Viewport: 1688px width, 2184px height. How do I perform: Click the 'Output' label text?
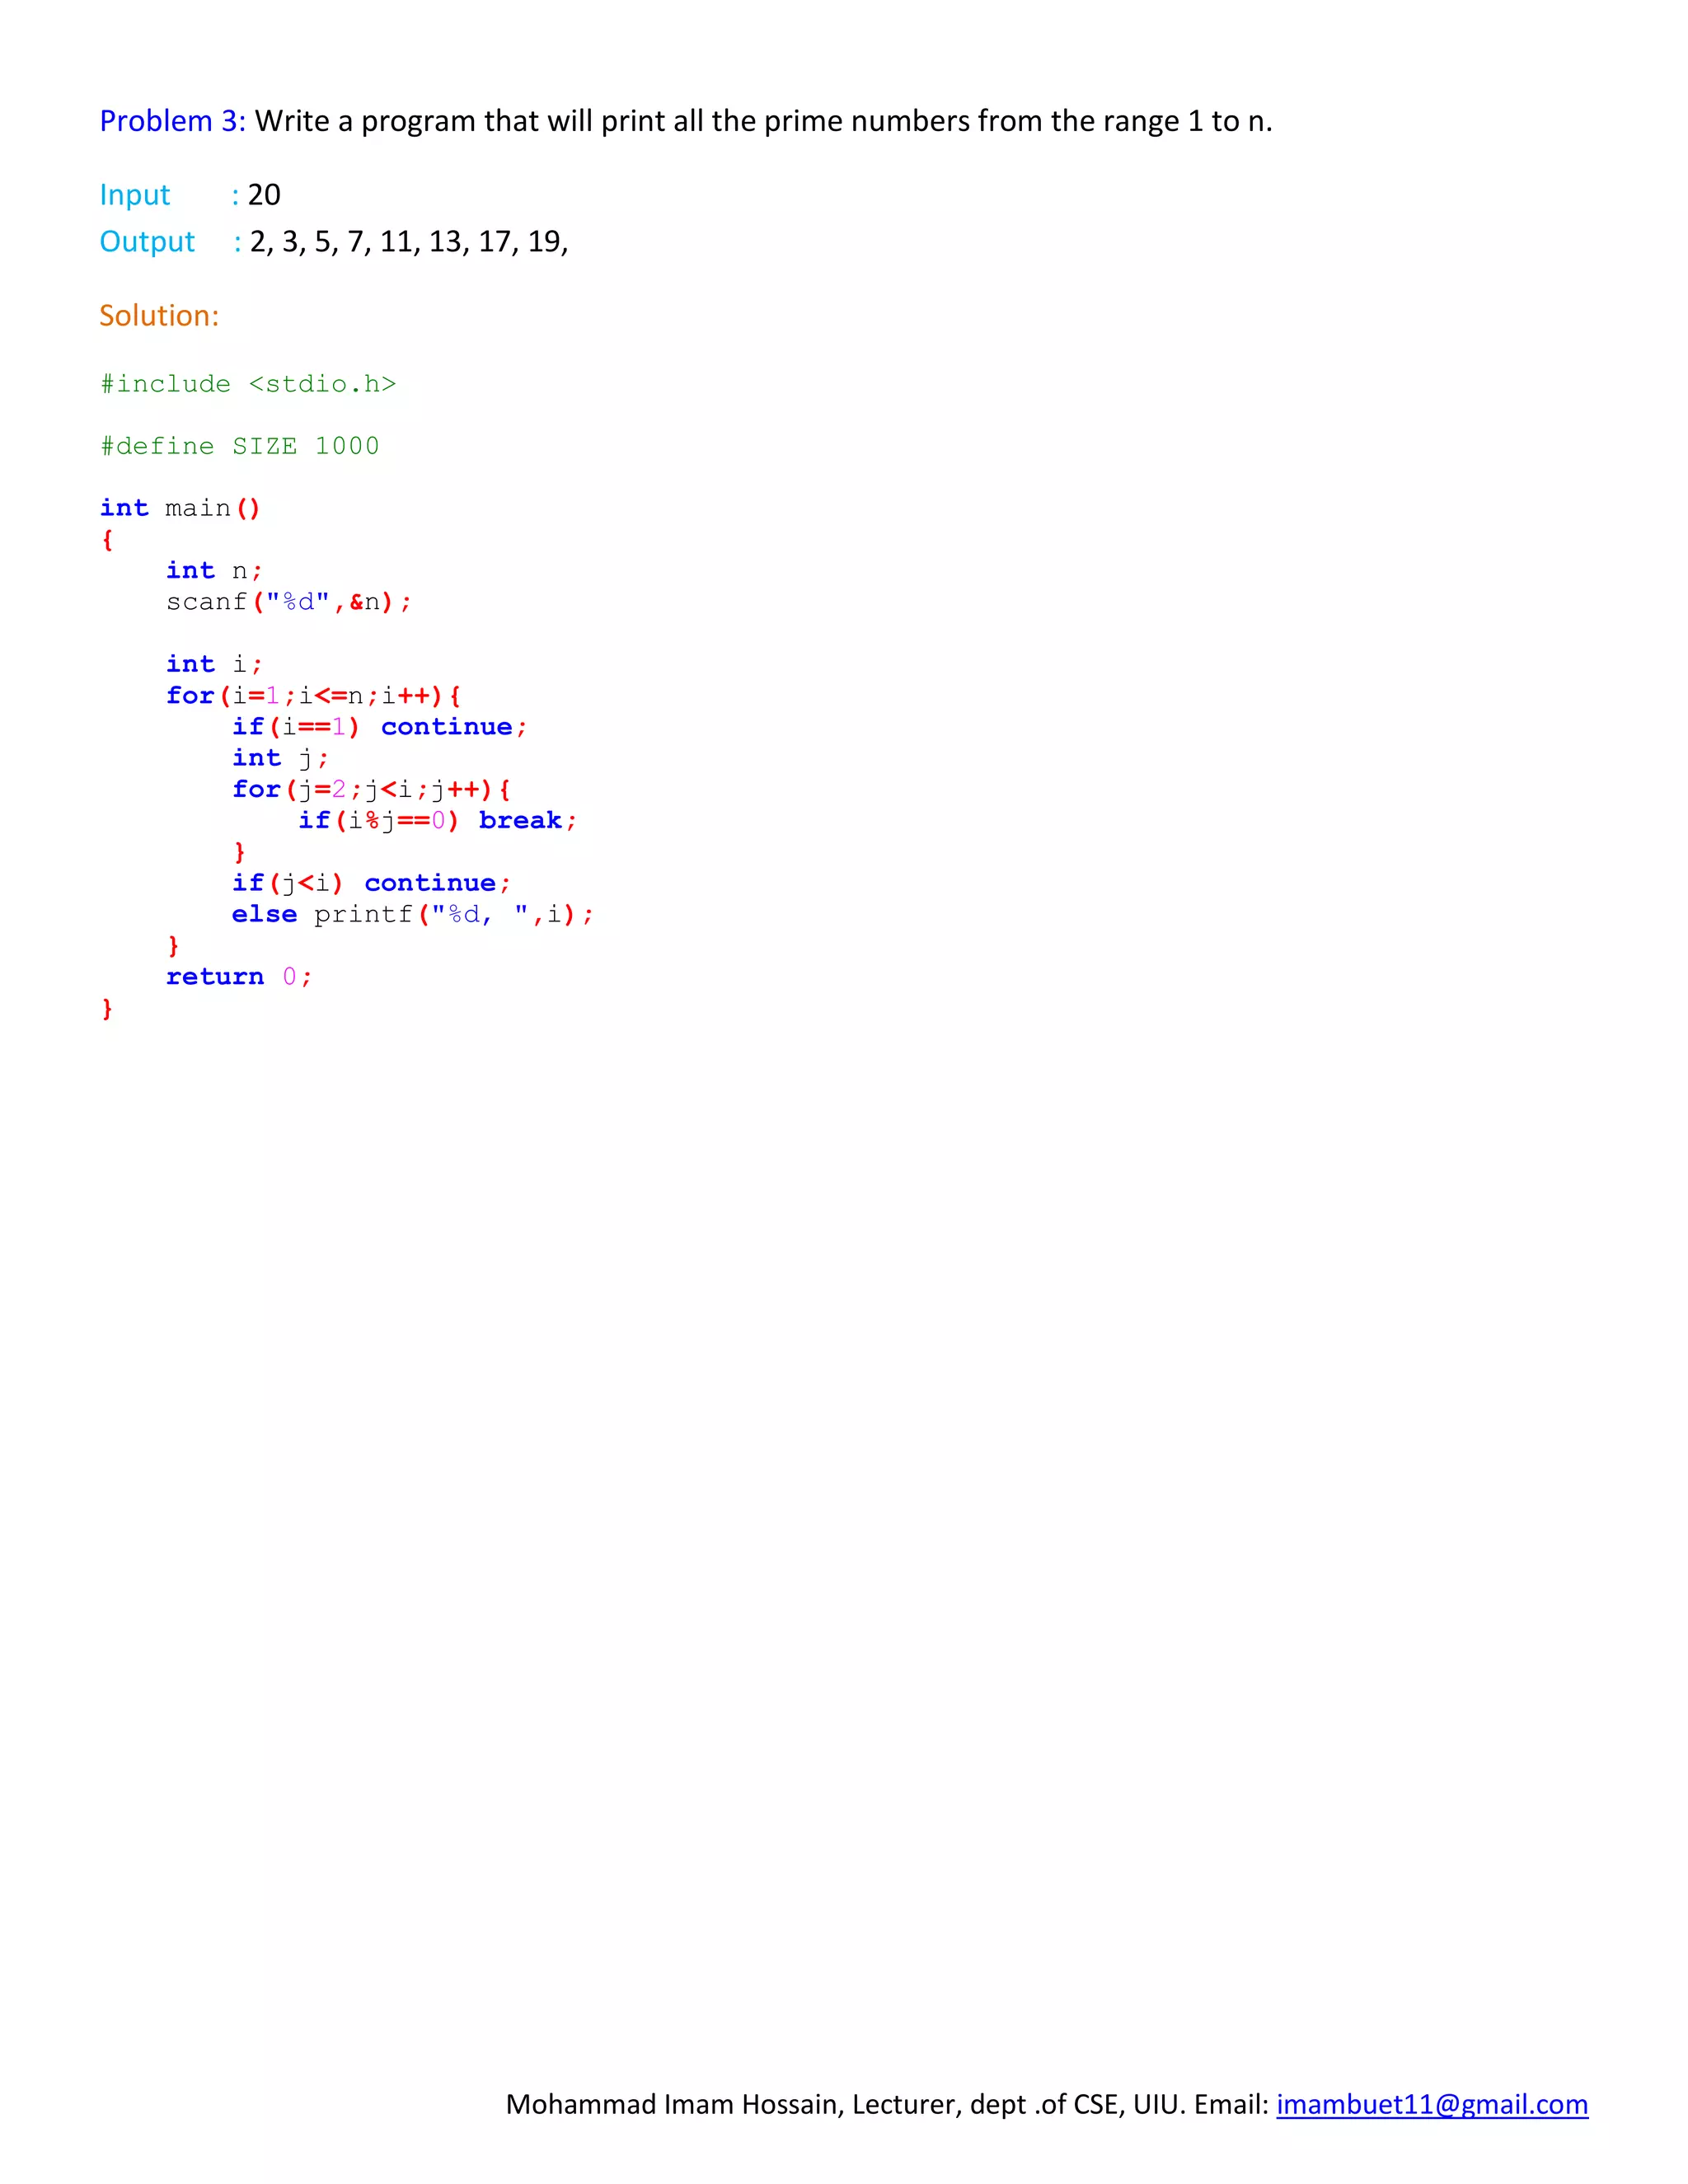coord(147,242)
